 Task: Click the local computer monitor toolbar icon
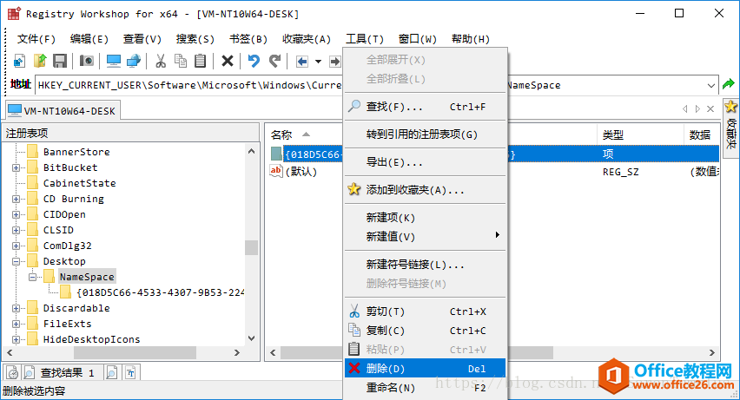tap(114, 61)
